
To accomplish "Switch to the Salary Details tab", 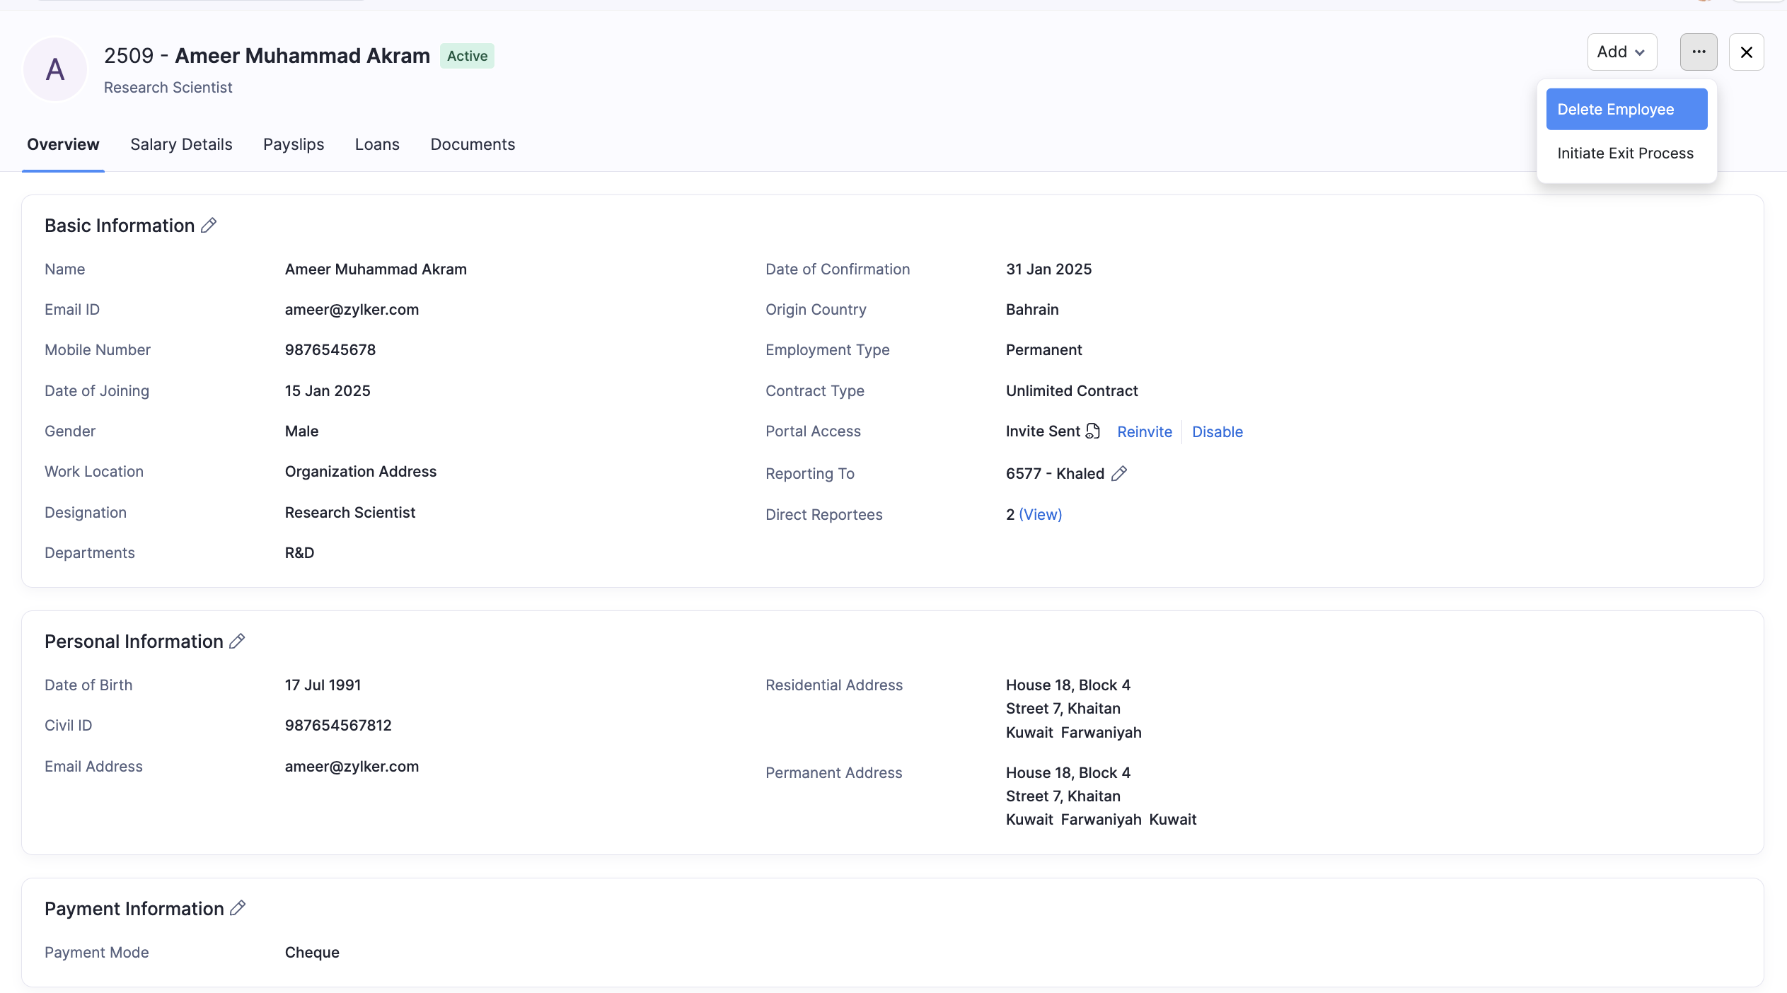I will point(181,144).
